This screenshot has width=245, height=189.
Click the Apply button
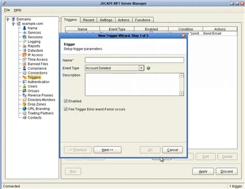(x=203, y=171)
